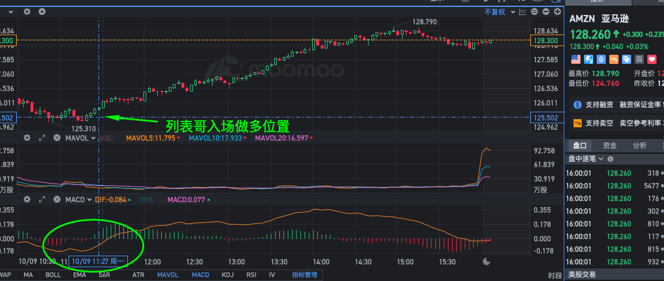Screen dimensions: 664x281
Task: Toggle the EMA overlay indicator
Action: pos(79,275)
